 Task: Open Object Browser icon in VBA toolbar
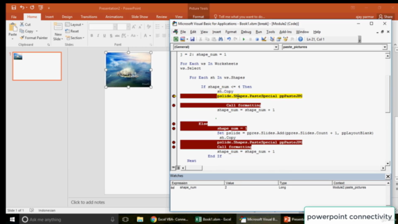285,39
